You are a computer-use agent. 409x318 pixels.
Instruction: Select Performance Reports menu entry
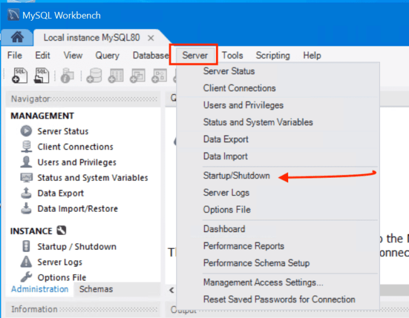[x=244, y=246]
